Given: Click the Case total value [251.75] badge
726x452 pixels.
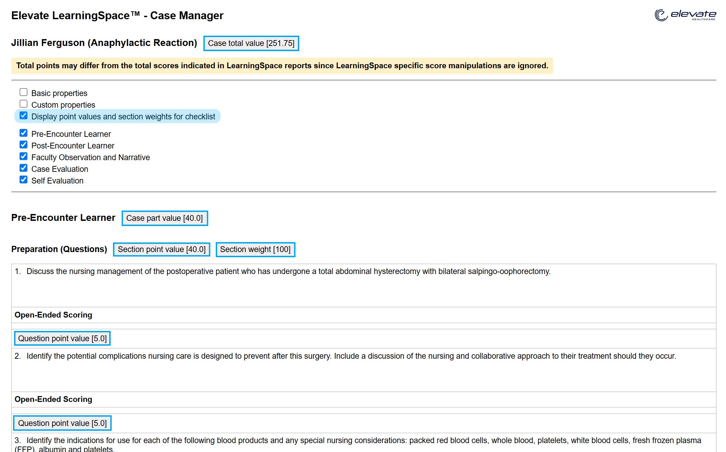Looking at the screenshot, I should pos(251,43).
